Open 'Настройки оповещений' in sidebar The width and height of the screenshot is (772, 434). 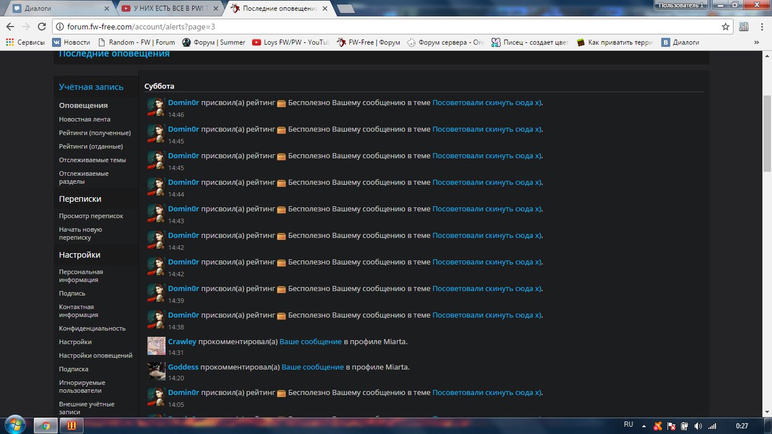tap(95, 356)
